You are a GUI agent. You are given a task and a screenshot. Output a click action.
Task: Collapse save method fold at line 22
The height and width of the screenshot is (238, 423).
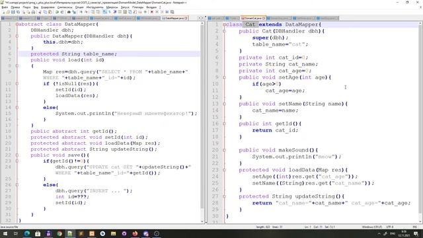17,155
